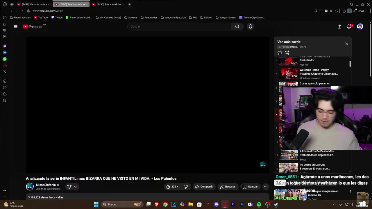Screen dimensions: 372x209
Task: Open Twitch in the Opera sidebar
Action: pyautogui.click(x=5, y=46)
